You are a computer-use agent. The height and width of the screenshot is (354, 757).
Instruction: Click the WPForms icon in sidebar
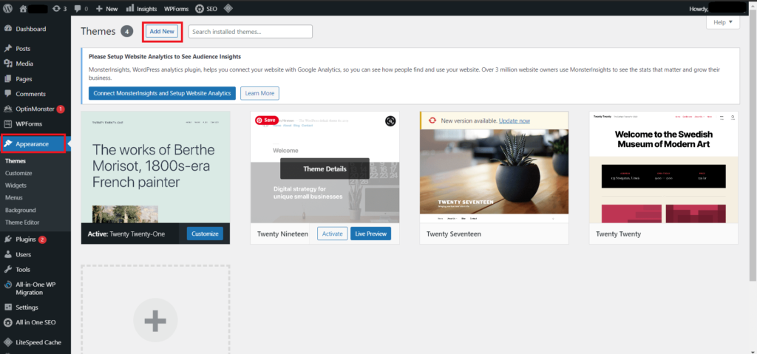click(x=7, y=123)
